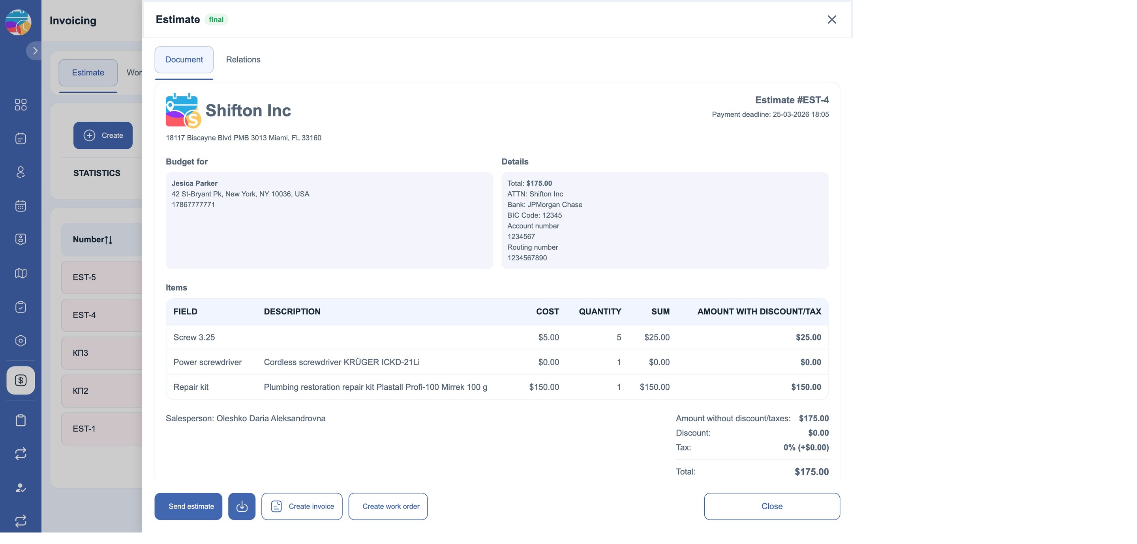Open the EST-5 row in list
The width and height of the screenshot is (1137, 544).
point(102,277)
